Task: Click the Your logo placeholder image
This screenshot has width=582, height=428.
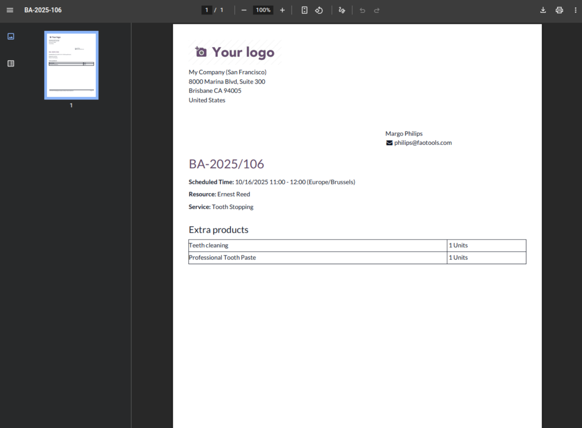Action: click(235, 52)
